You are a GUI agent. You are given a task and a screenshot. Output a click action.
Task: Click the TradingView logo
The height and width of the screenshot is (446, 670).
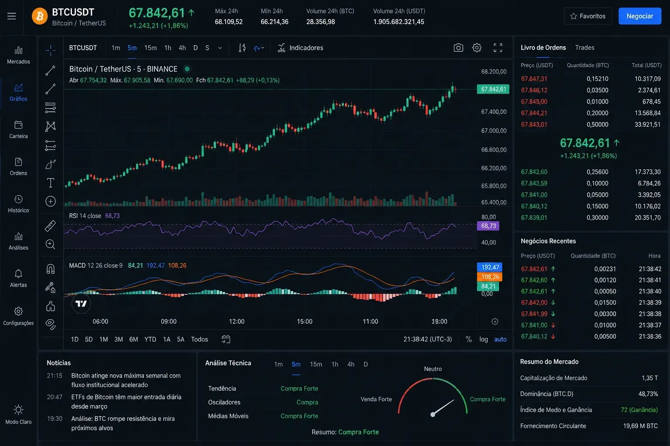(x=81, y=304)
